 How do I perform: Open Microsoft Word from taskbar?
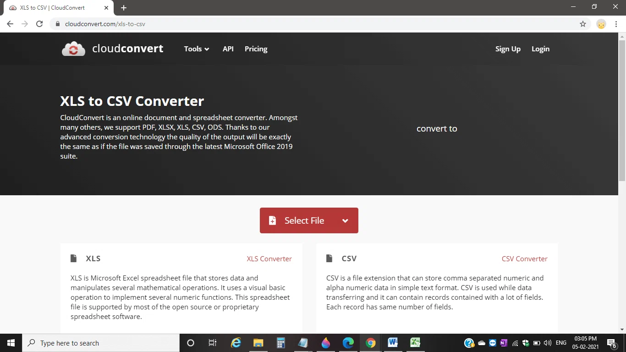click(x=393, y=343)
